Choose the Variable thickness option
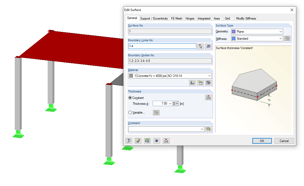Viewport: 304px width, 186px height. [130, 112]
